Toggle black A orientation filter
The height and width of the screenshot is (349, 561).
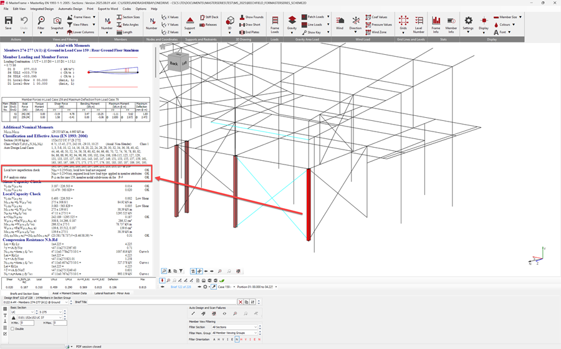[x=214, y=340]
